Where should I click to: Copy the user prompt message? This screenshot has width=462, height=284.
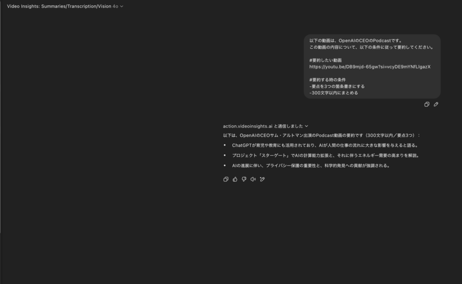(427, 105)
